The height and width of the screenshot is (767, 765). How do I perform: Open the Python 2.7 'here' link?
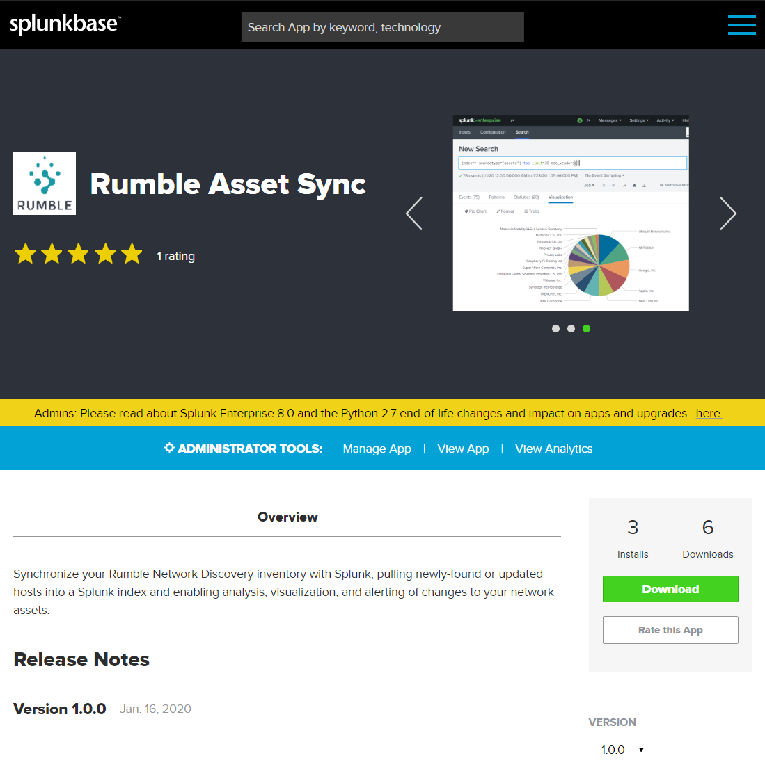707,413
